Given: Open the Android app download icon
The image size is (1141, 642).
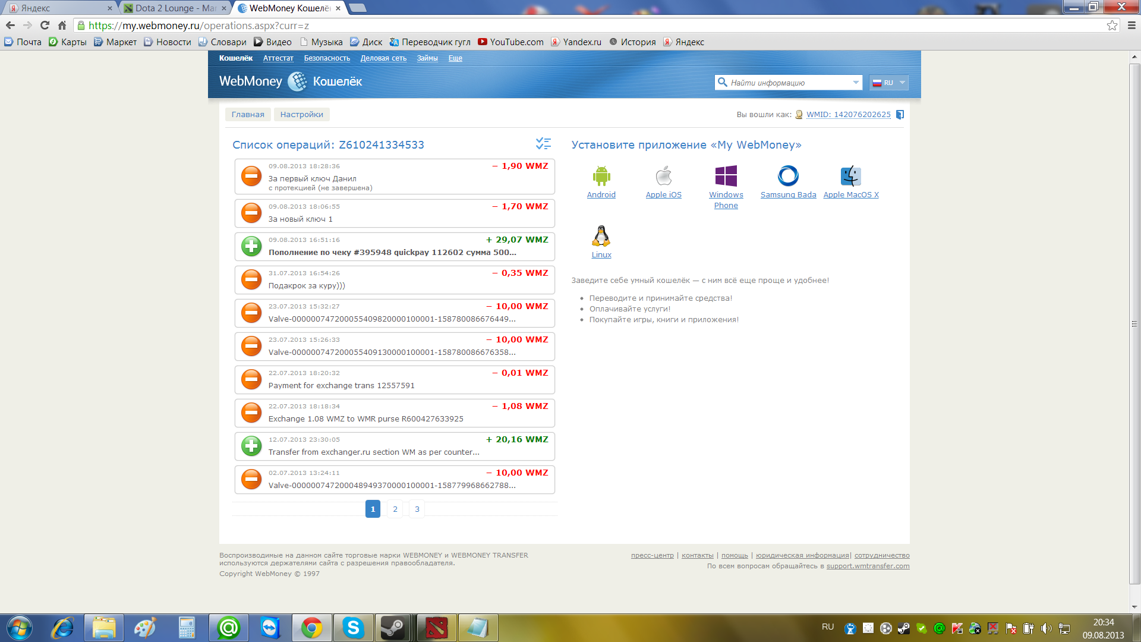Looking at the screenshot, I should point(601,177).
